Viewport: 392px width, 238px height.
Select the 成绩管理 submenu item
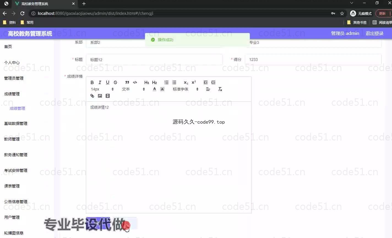tap(17, 109)
